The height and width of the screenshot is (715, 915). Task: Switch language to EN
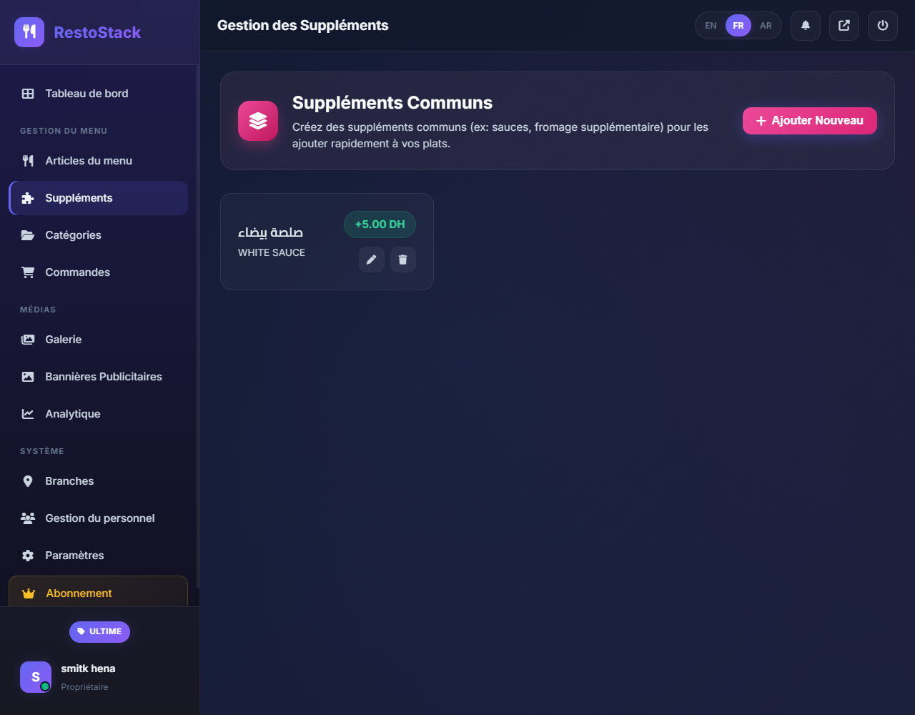coord(711,26)
